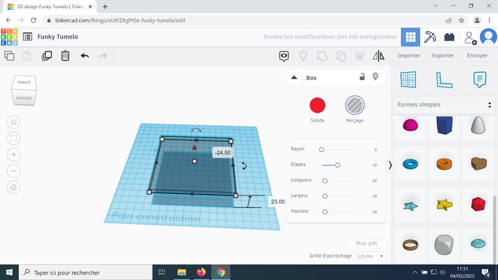The height and width of the screenshot is (280, 498).
Task: Click the Largeur slider handle
Action: (x=325, y=196)
